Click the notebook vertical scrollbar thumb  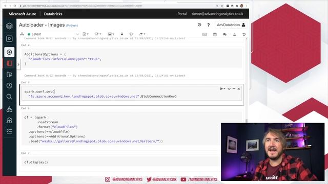point(247,121)
